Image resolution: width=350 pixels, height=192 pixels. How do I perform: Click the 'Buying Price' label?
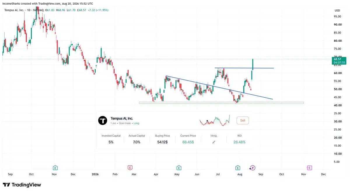pos(162,136)
